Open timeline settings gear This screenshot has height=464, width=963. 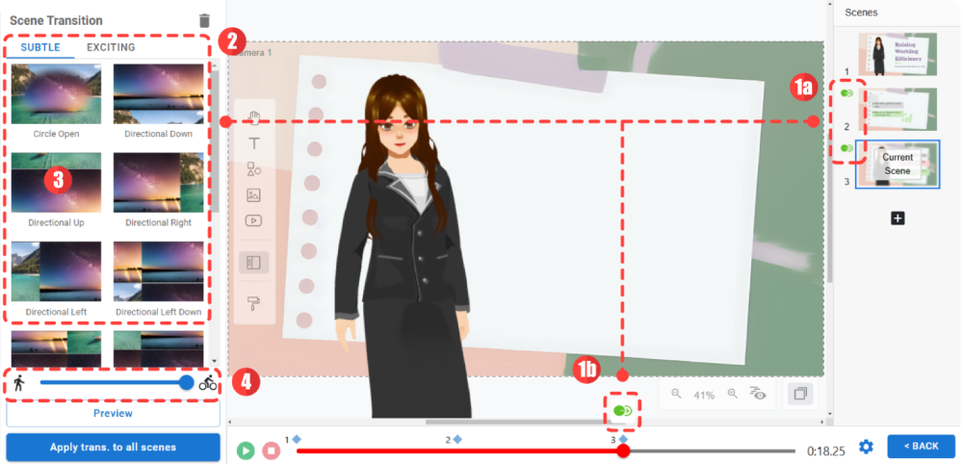[866, 447]
